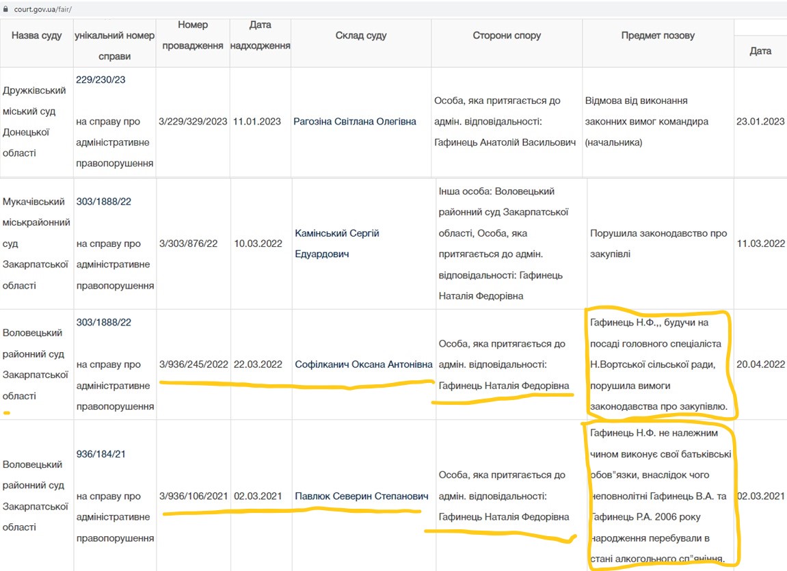
Task: Click the 20.04.2022 date cell
Action: [760, 364]
